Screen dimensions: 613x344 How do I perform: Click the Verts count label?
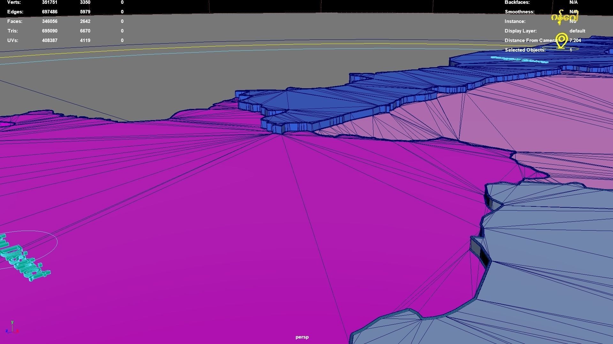click(x=14, y=2)
